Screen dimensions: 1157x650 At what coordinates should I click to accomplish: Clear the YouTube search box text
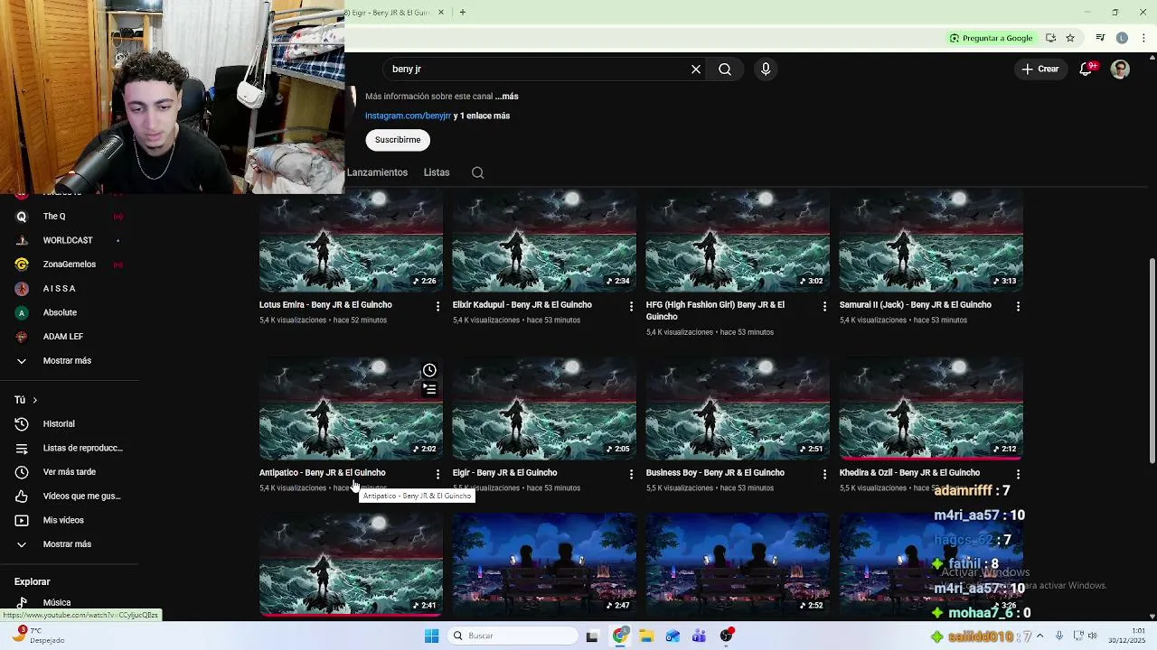[696, 69]
